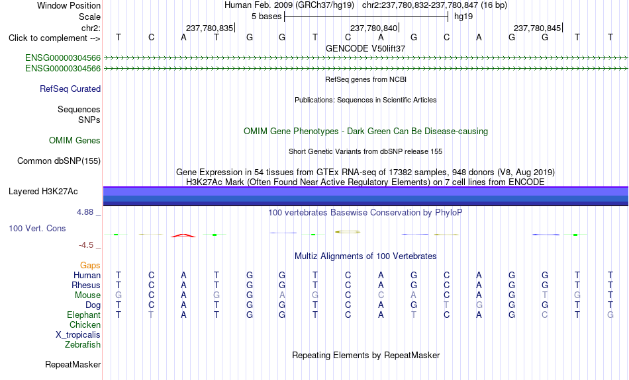The width and height of the screenshot is (629, 380).
Task: Click the GTEx Gene Expression track title
Action: coord(365,172)
